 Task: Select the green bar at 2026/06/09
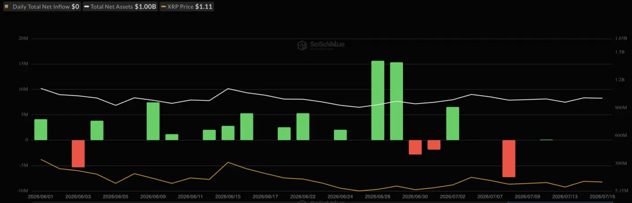click(153, 122)
